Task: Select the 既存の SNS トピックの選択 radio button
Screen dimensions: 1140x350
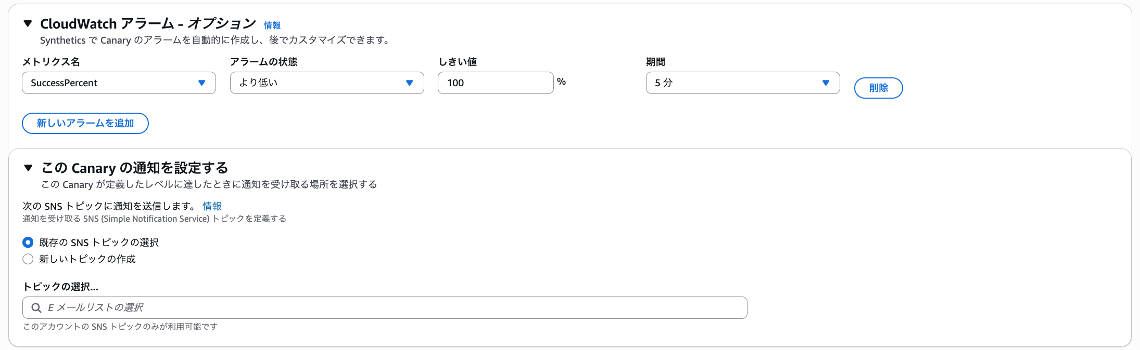Action: (28, 243)
